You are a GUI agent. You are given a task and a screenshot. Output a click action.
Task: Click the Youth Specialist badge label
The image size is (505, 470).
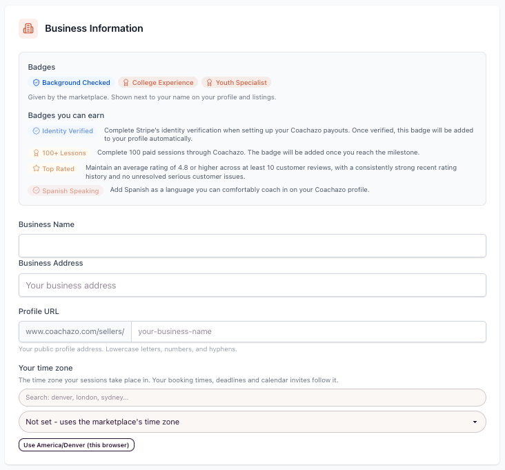pyautogui.click(x=241, y=82)
